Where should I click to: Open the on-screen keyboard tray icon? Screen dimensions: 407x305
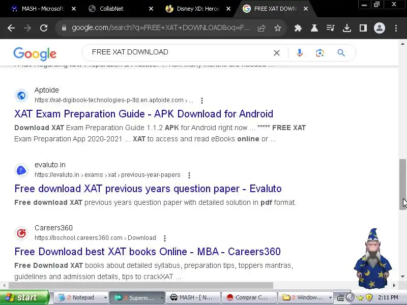[x=340, y=297]
